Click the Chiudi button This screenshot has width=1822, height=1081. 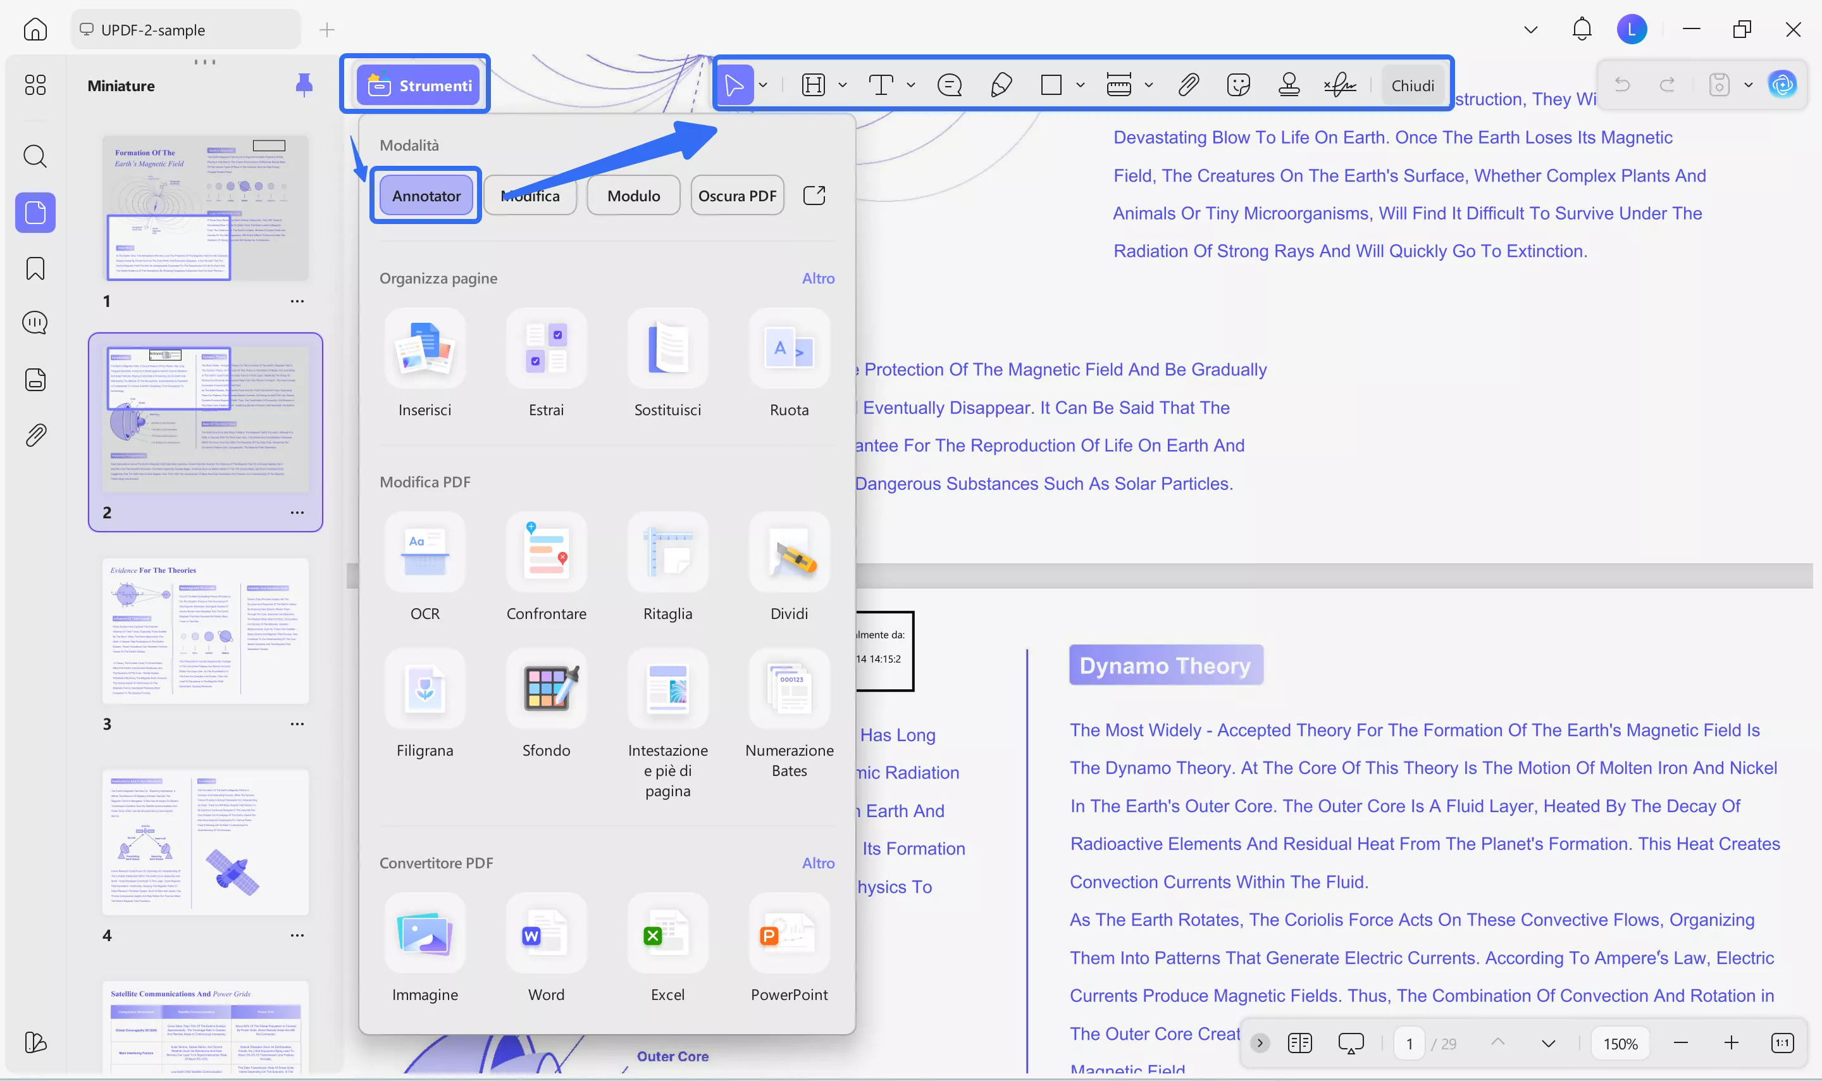[1412, 85]
